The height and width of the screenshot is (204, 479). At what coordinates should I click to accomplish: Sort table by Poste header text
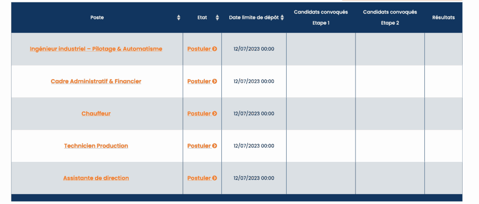click(x=97, y=18)
